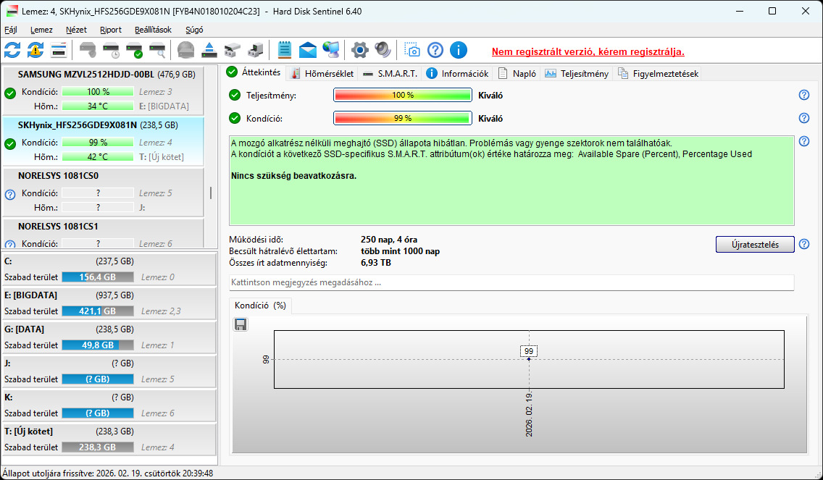Viewport: 823px width, 480px height.
Task: Click help icon beside Kondíció Kiváló
Action: click(x=803, y=118)
